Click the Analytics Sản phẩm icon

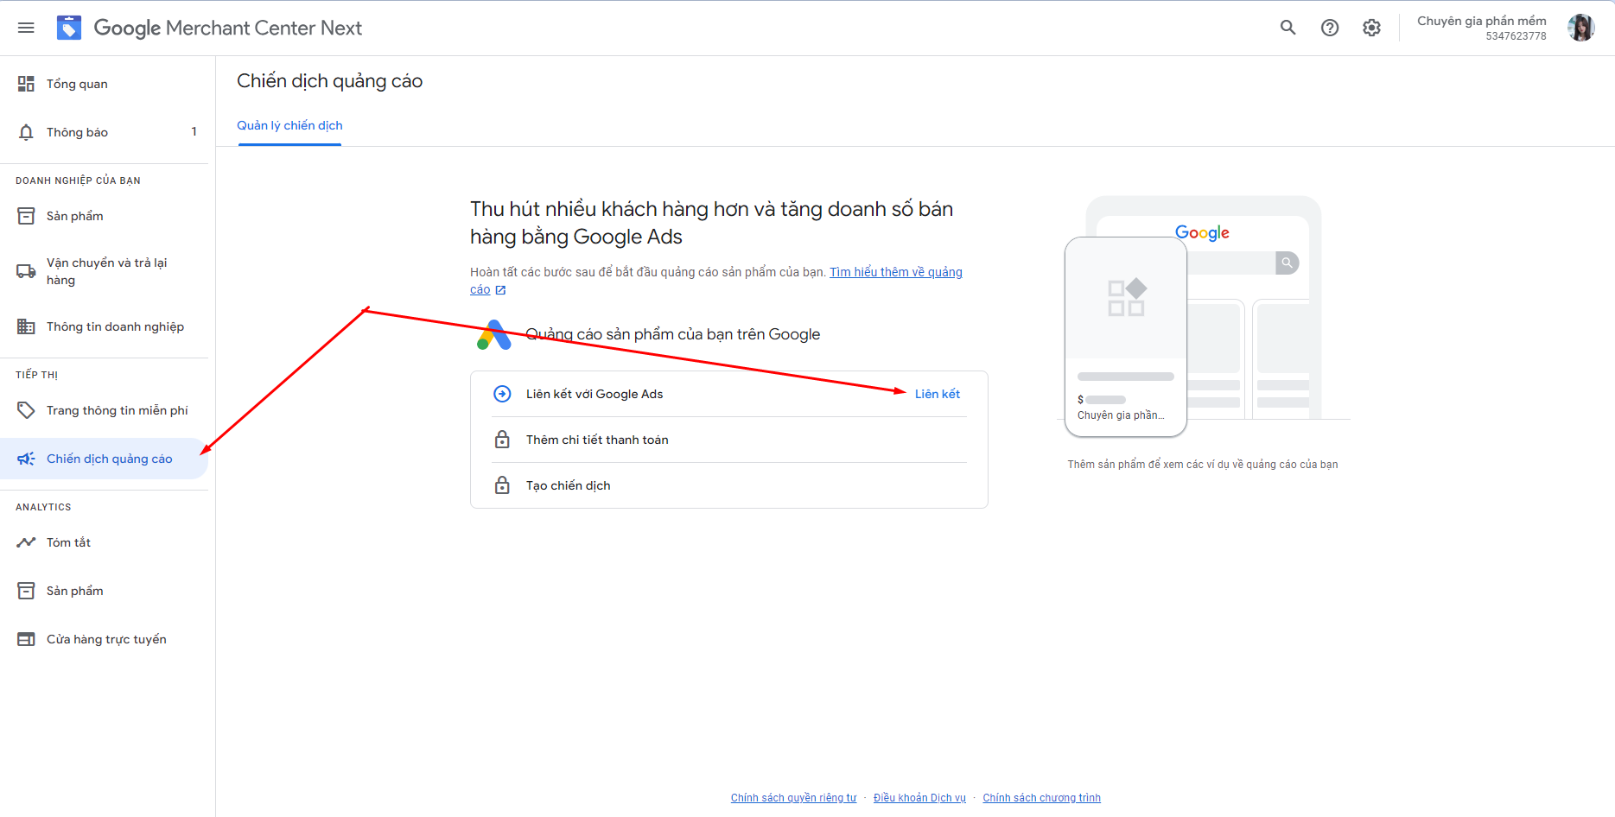point(26,591)
